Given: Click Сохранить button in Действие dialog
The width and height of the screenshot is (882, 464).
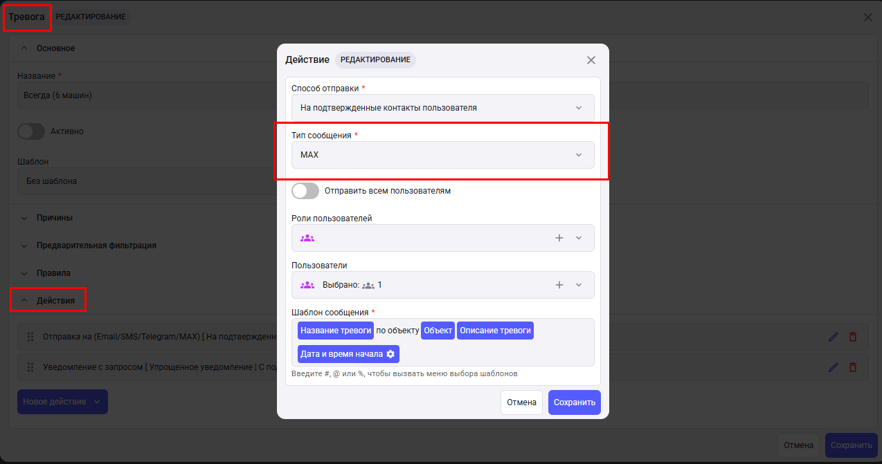Looking at the screenshot, I should coord(574,402).
